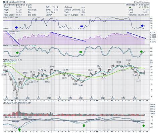Click the 14.61 price label
The width and height of the screenshot is (159, 133).
pos(25,73)
